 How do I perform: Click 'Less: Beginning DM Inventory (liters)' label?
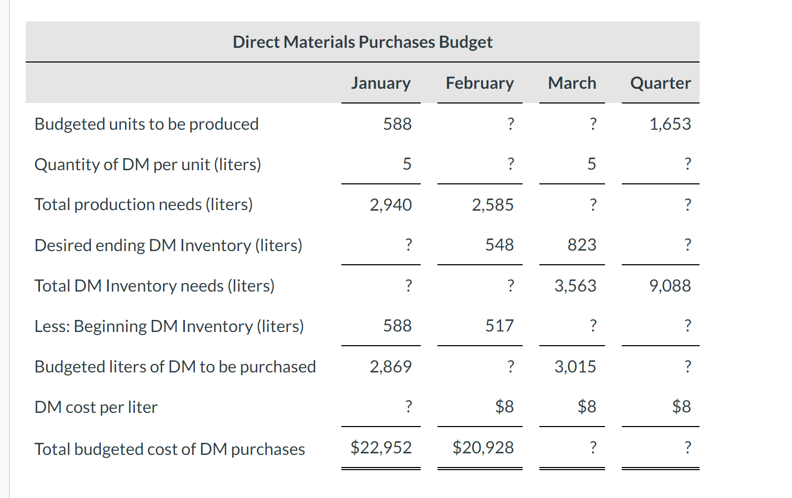click(x=169, y=326)
